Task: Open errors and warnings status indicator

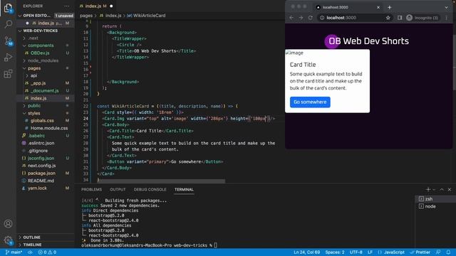Action: click(47, 252)
